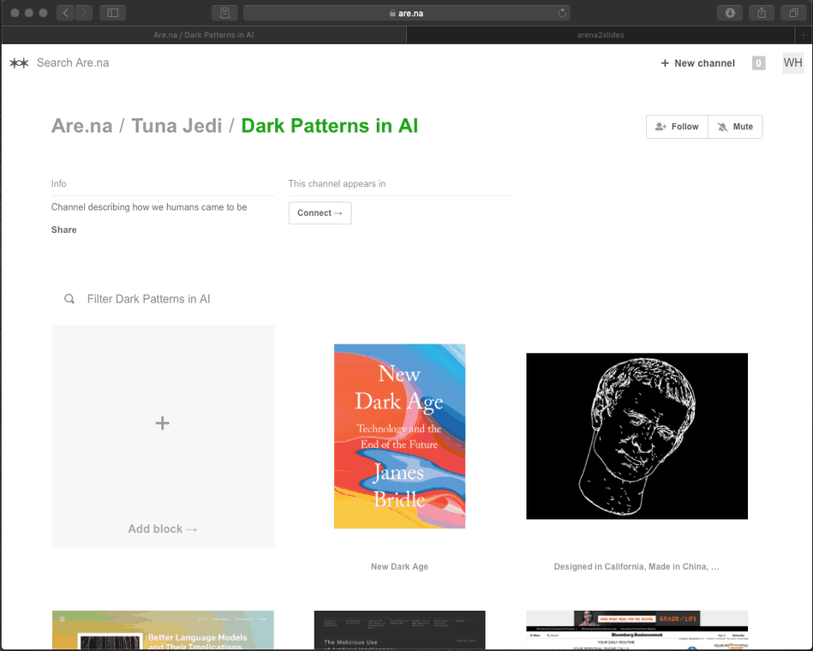
Task: Follow this channel
Action: click(x=677, y=127)
